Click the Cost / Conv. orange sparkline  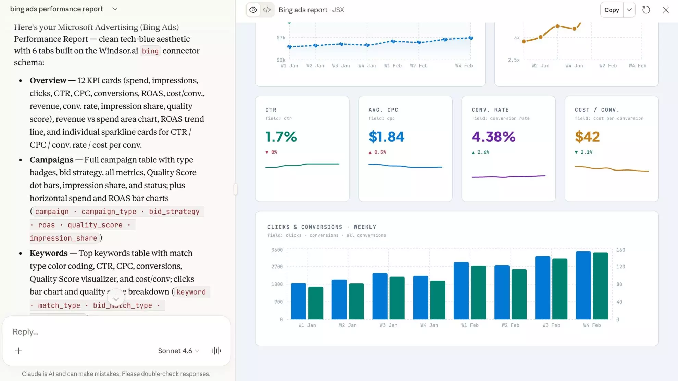coord(612,168)
